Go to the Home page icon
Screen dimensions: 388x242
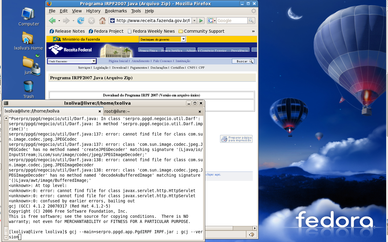point(102,21)
